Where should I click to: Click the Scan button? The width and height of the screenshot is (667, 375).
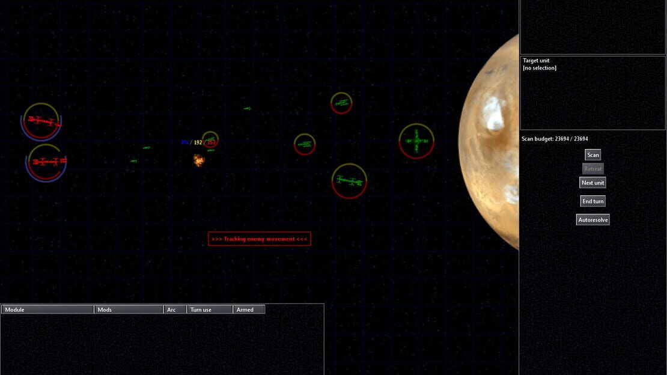592,155
